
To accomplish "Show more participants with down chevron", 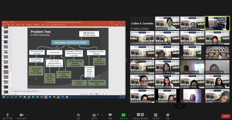I will [x=180, y=106].
